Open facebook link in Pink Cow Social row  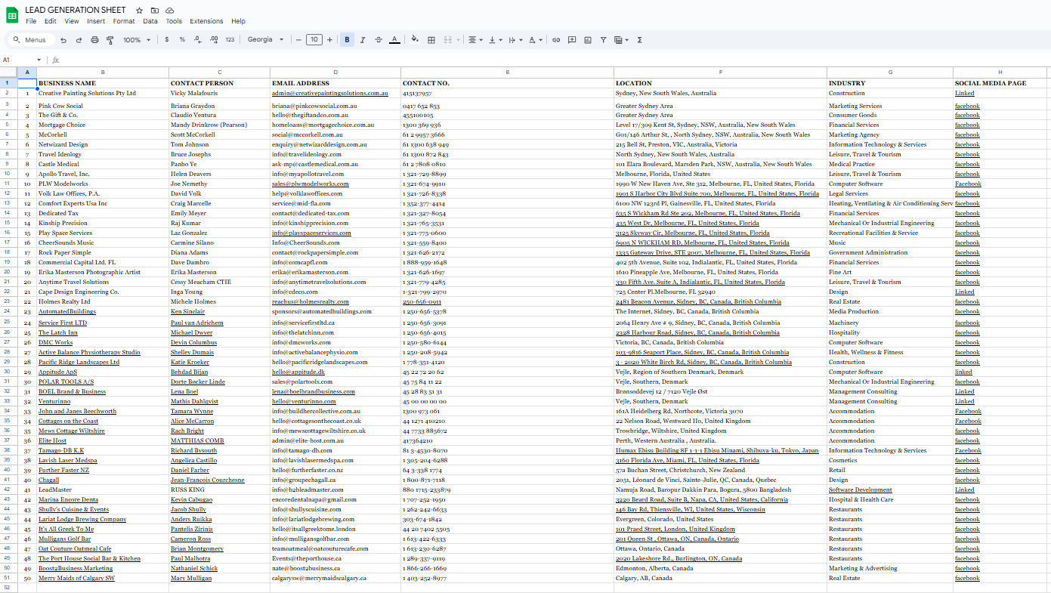[x=967, y=107]
